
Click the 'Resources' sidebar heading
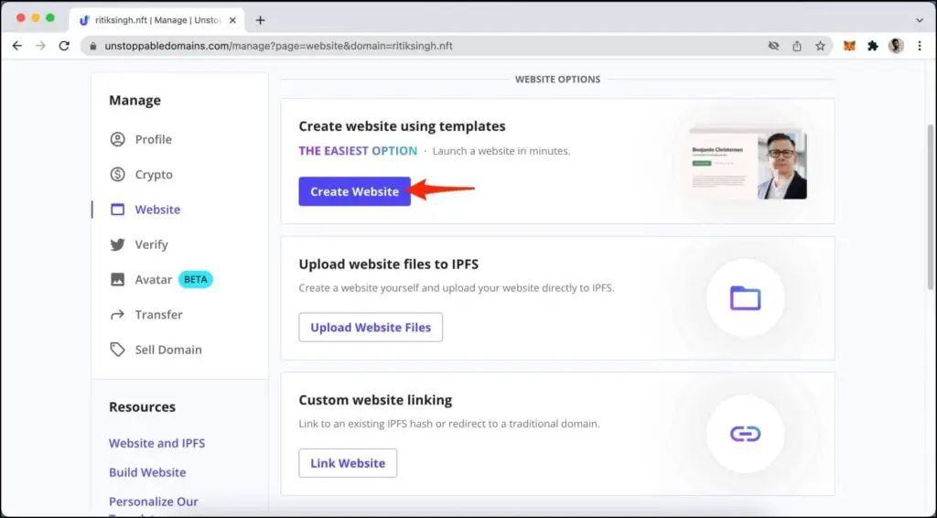(142, 407)
